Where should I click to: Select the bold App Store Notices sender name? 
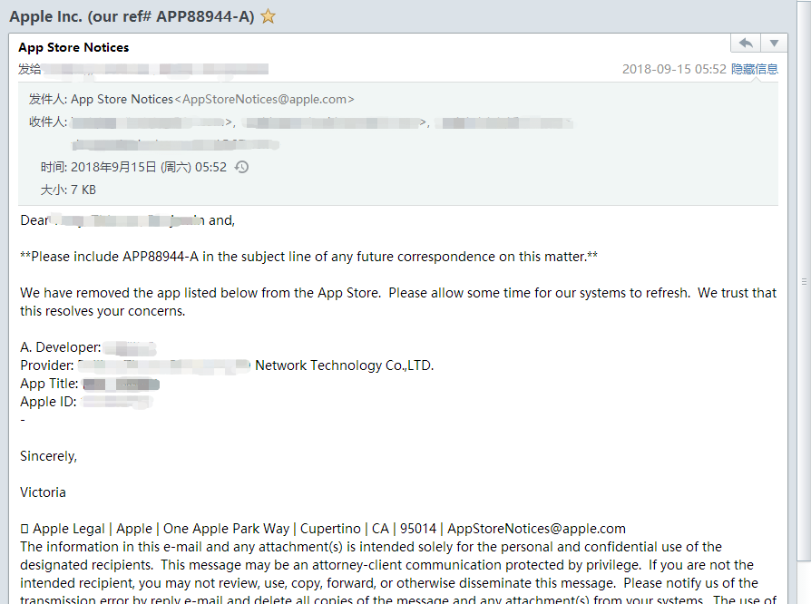pyautogui.click(x=73, y=47)
